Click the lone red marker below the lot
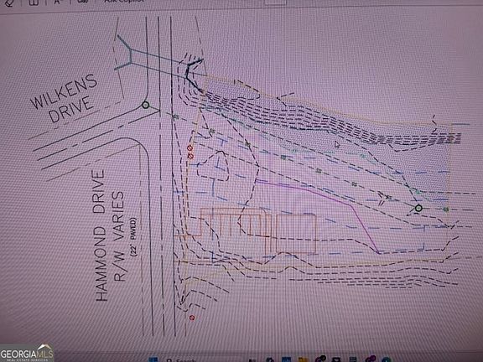The image size is (483, 362). tap(192, 318)
